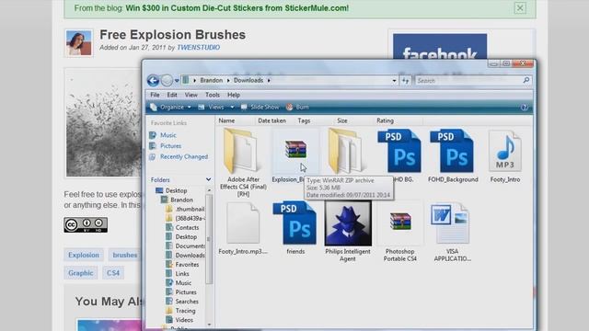Click Downloads in the address breadcrumb
589x331 pixels.
pos(248,80)
